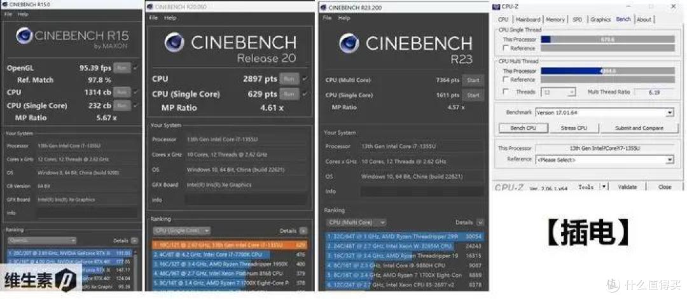Image resolution: width=687 pixels, height=299 pixels.
Task: Toggle CPU (Single Core) checkmark in R20
Action: click(305, 94)
